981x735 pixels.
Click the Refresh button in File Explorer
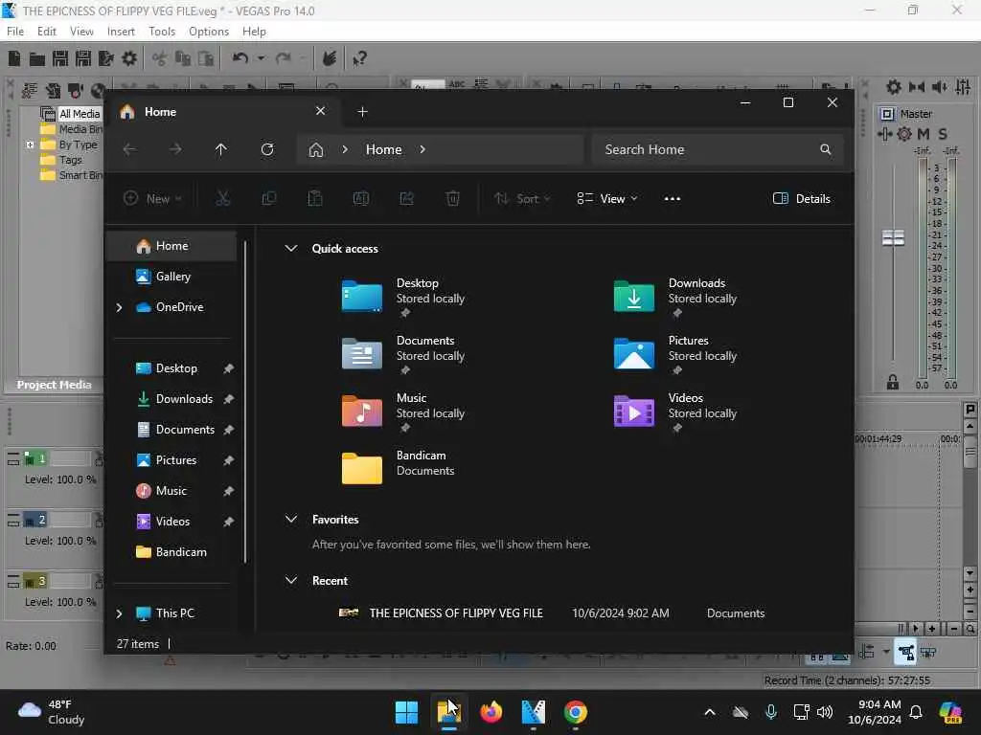tap(267, 149)
